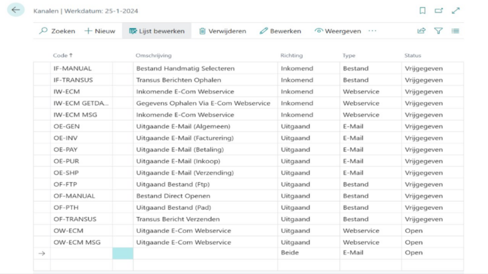Screen dimensions: 488x274
Task: Click 'Bestand Direct Openen' description
Action: click(x=173, y=196)
